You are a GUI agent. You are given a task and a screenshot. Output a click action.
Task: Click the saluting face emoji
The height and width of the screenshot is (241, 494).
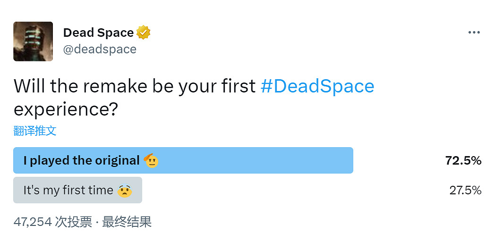click(x=151, y=160)
